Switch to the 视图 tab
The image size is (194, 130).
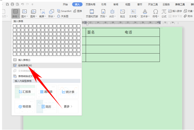(128, 5)
